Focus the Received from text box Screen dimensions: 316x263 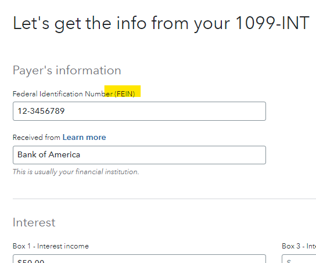[139, 155]
